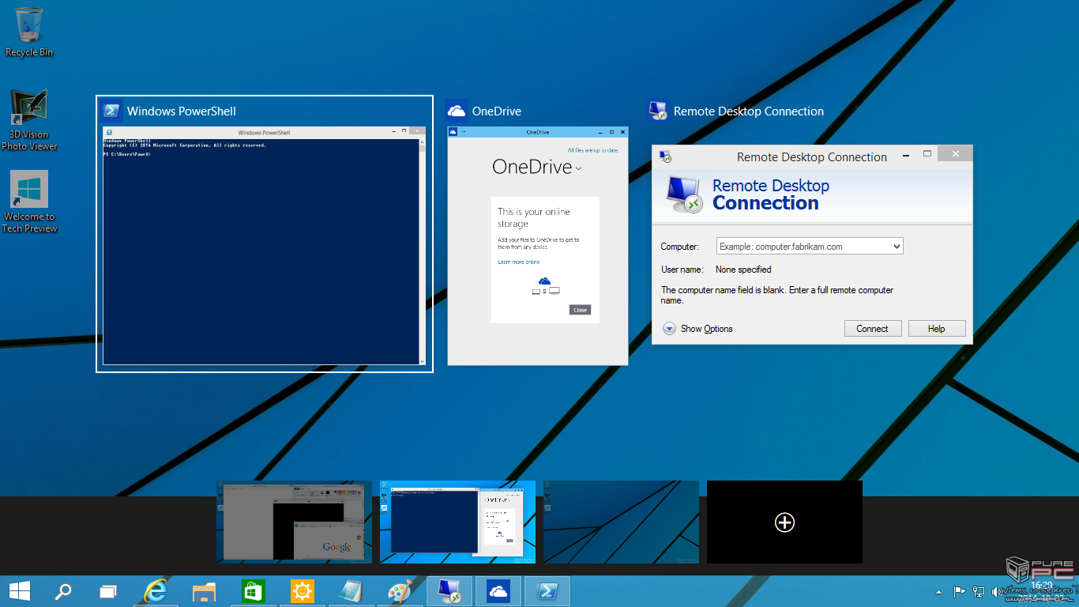Launch the Windows Store taskbar icon
The width and height of the screenshot is (1079, 607).
(253, 591)
